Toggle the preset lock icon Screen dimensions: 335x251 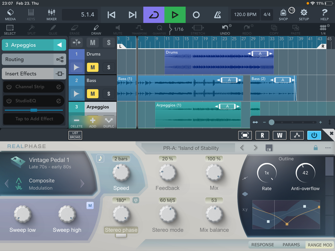click(x=316, y=148)
